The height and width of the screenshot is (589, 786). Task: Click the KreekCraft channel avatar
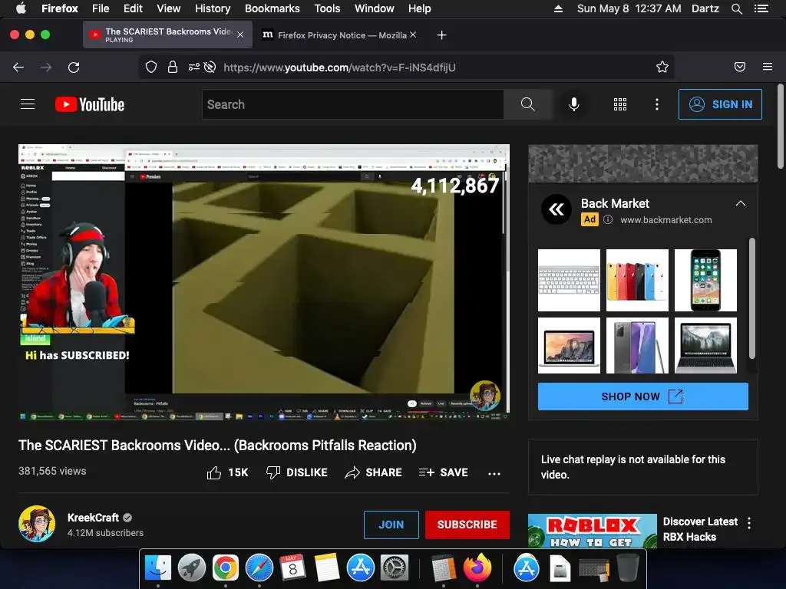click(x=37, y=524)
